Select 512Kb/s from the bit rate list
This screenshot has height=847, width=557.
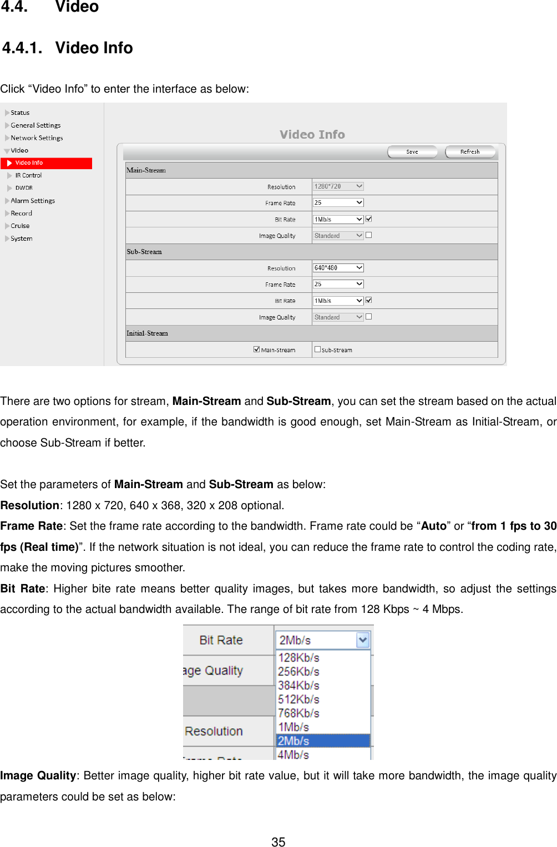pyautogui.click(x=298, y=699)
